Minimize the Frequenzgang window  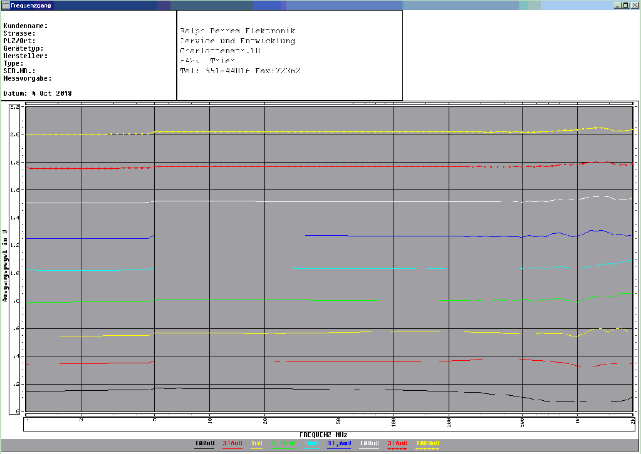click(x=617, y=5)
